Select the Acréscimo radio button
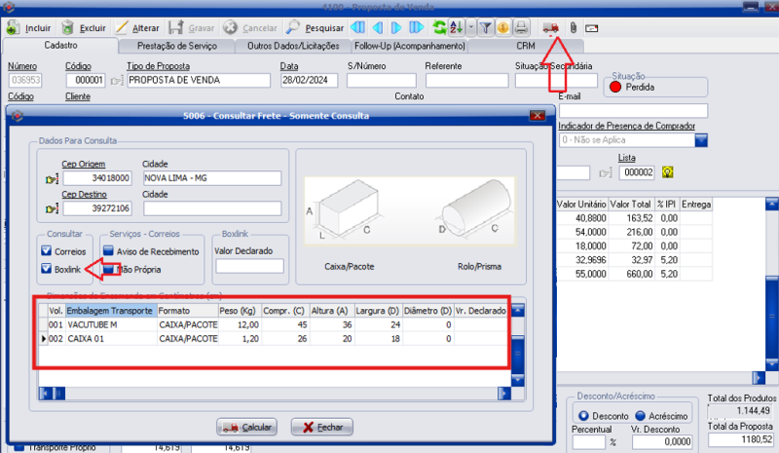 pos(639,415)
